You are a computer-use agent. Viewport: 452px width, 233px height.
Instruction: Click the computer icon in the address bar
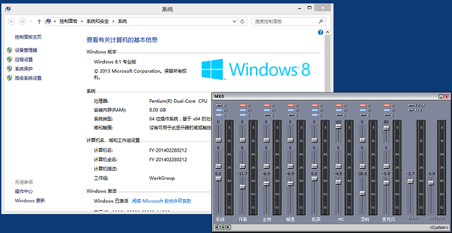click(49, 21)
